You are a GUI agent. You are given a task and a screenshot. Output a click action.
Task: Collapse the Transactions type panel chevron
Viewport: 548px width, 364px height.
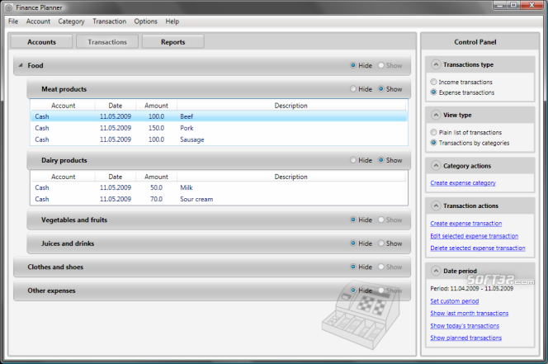pos(436,64)
